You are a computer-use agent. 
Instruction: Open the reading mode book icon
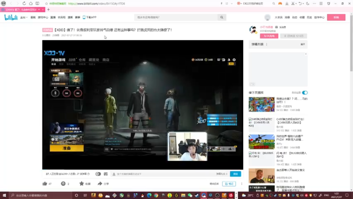pyautogui.click(x=38, y=4)
